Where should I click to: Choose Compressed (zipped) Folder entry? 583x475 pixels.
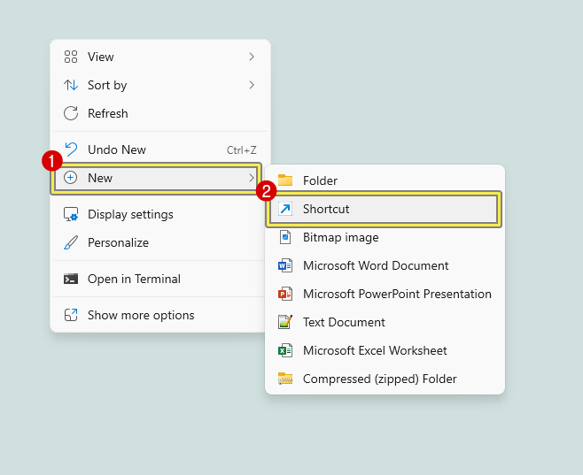(385, 379)
